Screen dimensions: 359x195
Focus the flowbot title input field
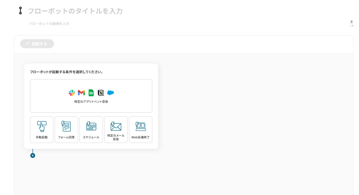point(140,11)
